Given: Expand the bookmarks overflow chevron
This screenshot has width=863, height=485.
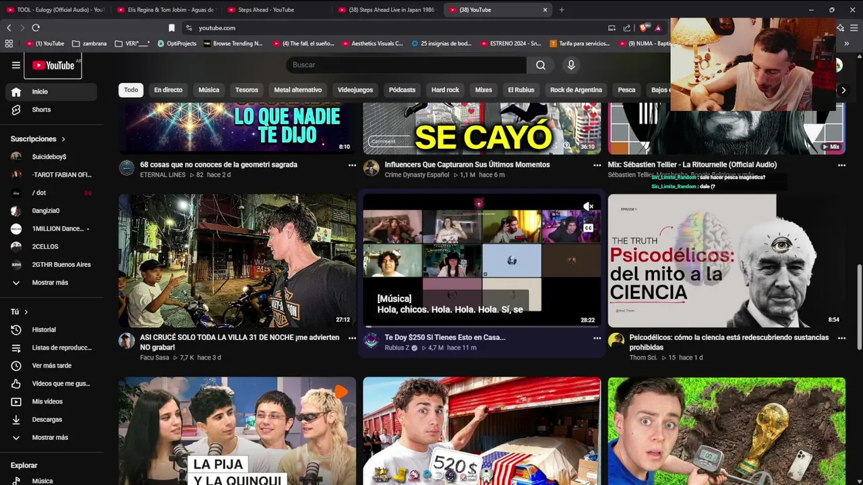Looking at the screenshot, I should [x=847, y=43].
